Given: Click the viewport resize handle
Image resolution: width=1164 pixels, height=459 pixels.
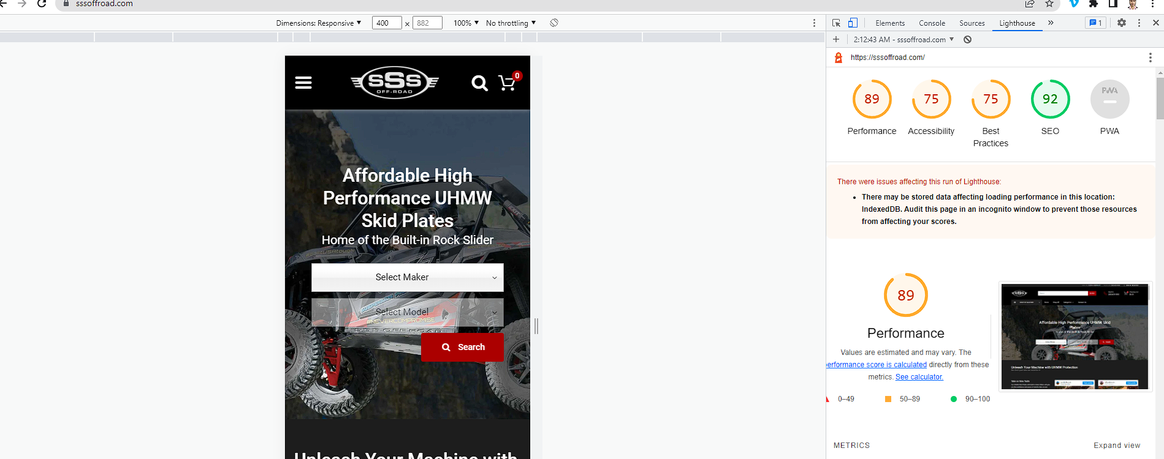Looking at the screenshot, I should pos(536,326).
